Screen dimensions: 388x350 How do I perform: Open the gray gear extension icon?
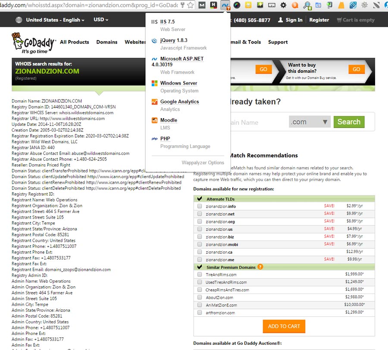point(364,5)
